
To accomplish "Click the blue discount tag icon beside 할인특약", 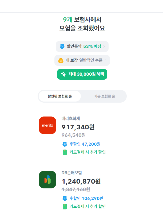I will tap(62, 46).
